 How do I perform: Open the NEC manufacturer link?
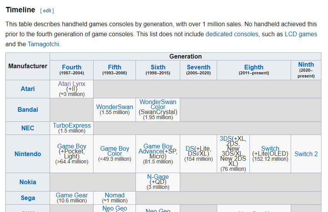tap(28, 128)
